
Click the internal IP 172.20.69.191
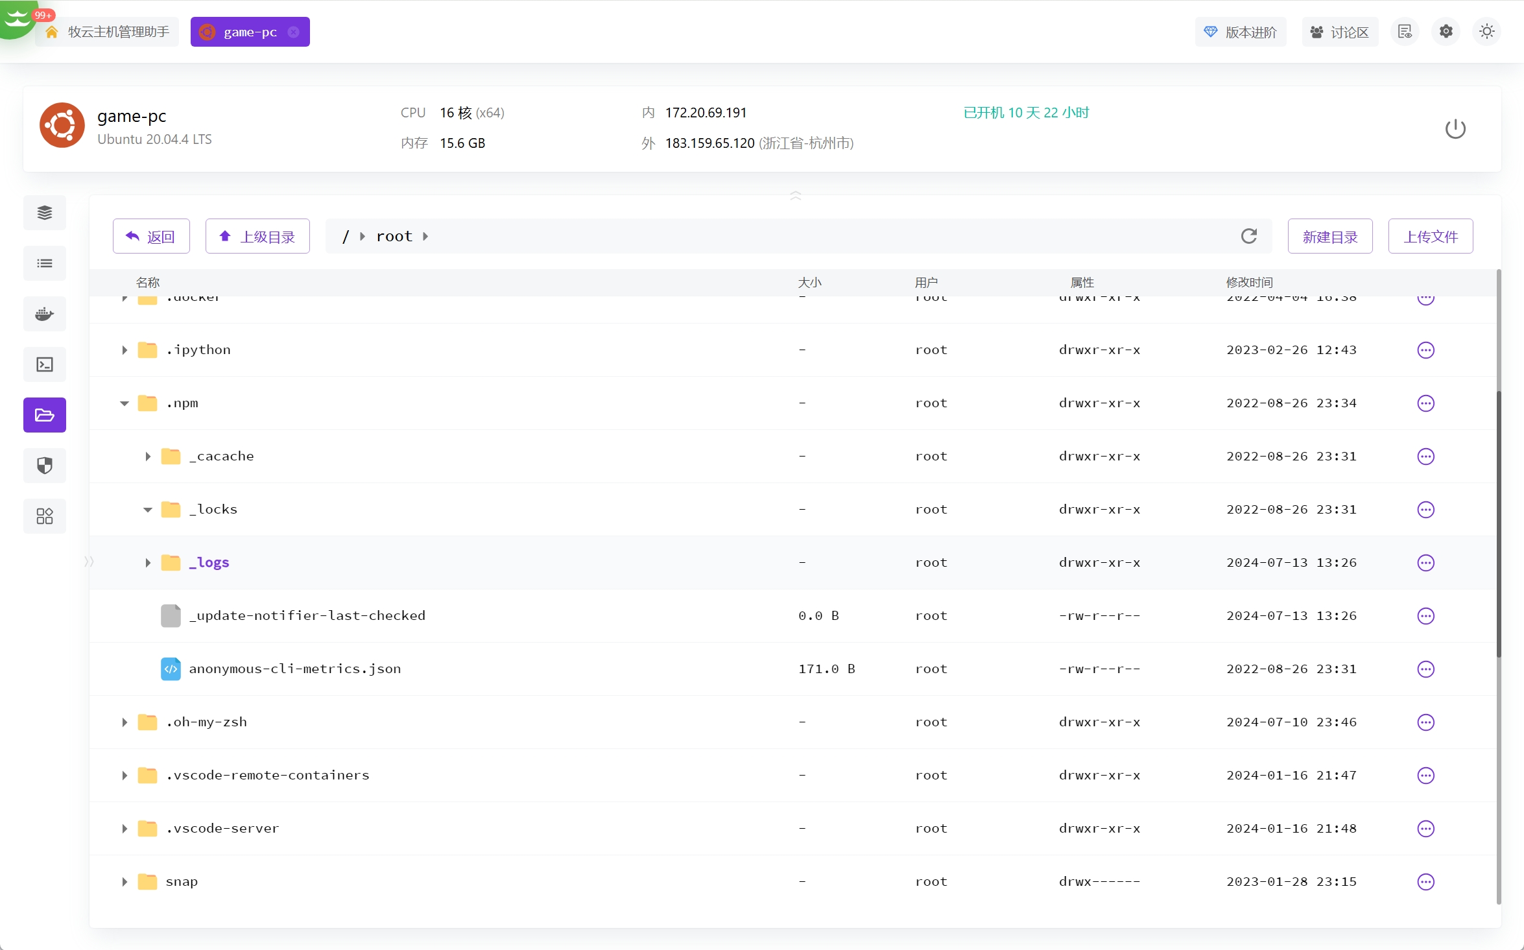(706, 113)
